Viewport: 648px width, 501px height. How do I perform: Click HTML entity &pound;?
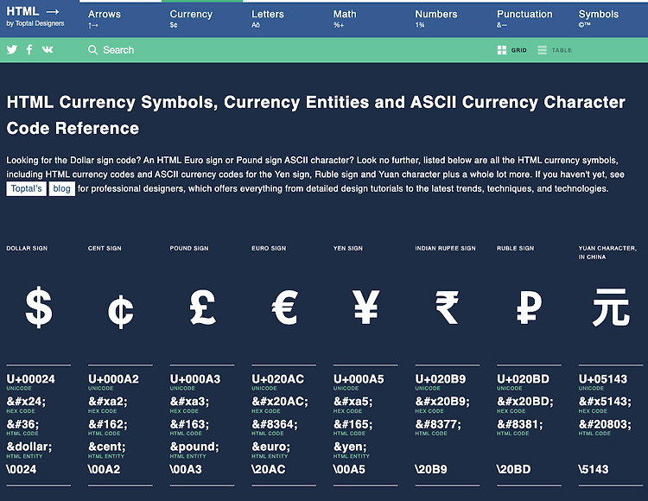coord(194,447)
